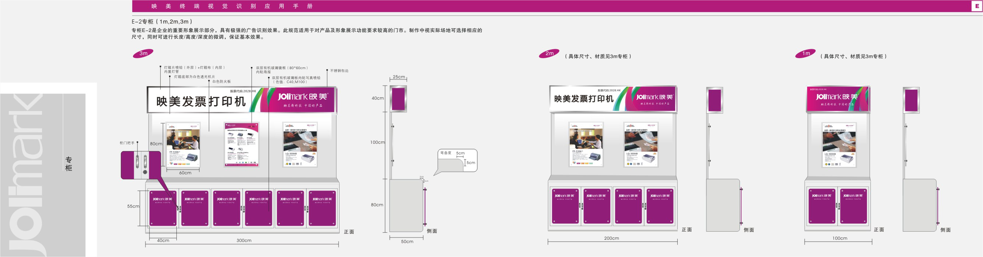Image resolution: width=983 pixels, height=257 pixels.
Task: Click the first purple door of the 3m cabinet
Action: tap(163, 208)
